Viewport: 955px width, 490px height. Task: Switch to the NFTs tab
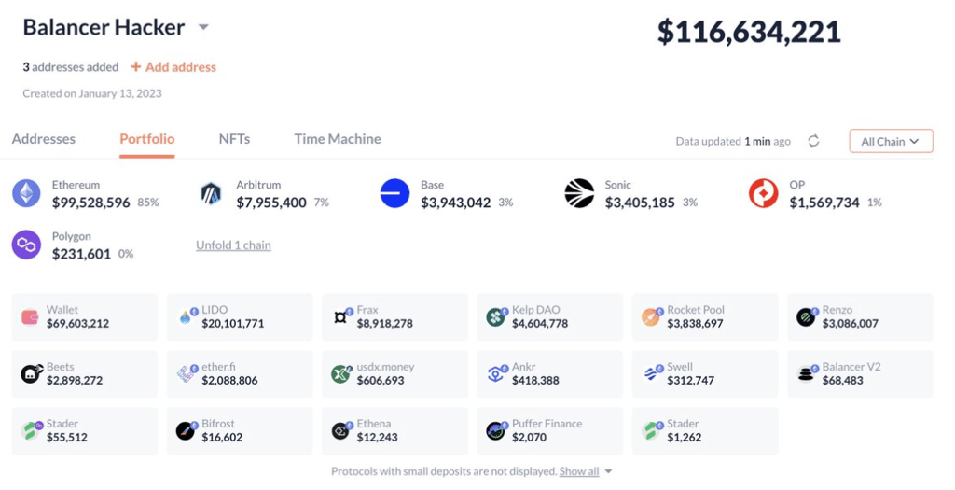[234, 139]
